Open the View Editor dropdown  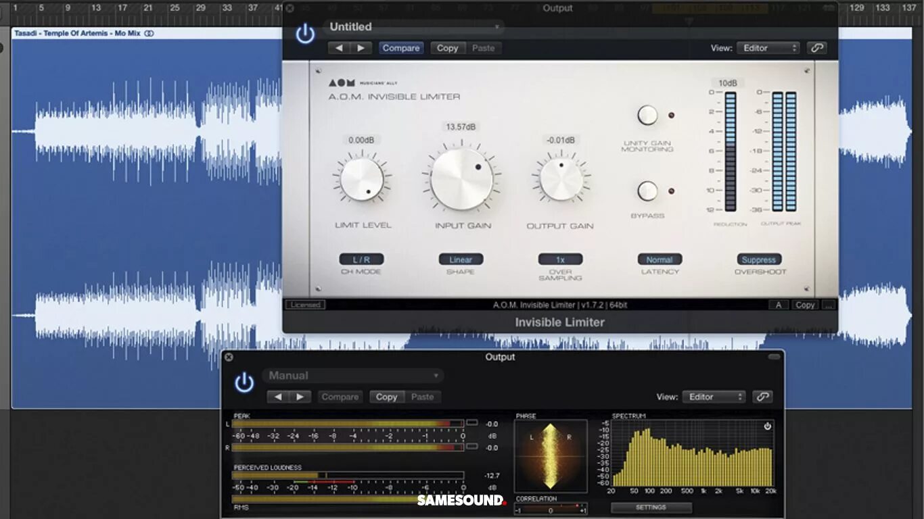tap(768, 48)
